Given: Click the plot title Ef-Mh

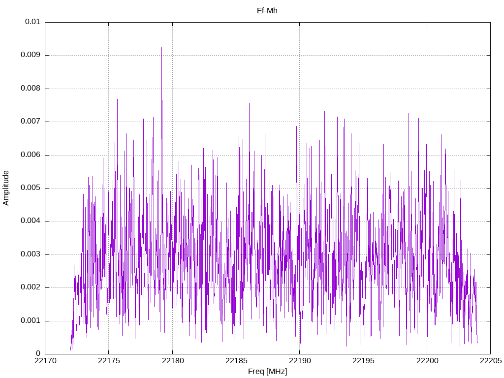Looking at the screenshot, I should [267, 11].
